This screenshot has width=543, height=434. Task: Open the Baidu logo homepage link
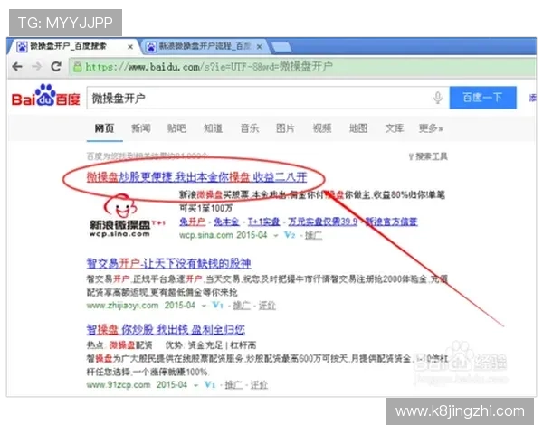(x=46, y=96)
